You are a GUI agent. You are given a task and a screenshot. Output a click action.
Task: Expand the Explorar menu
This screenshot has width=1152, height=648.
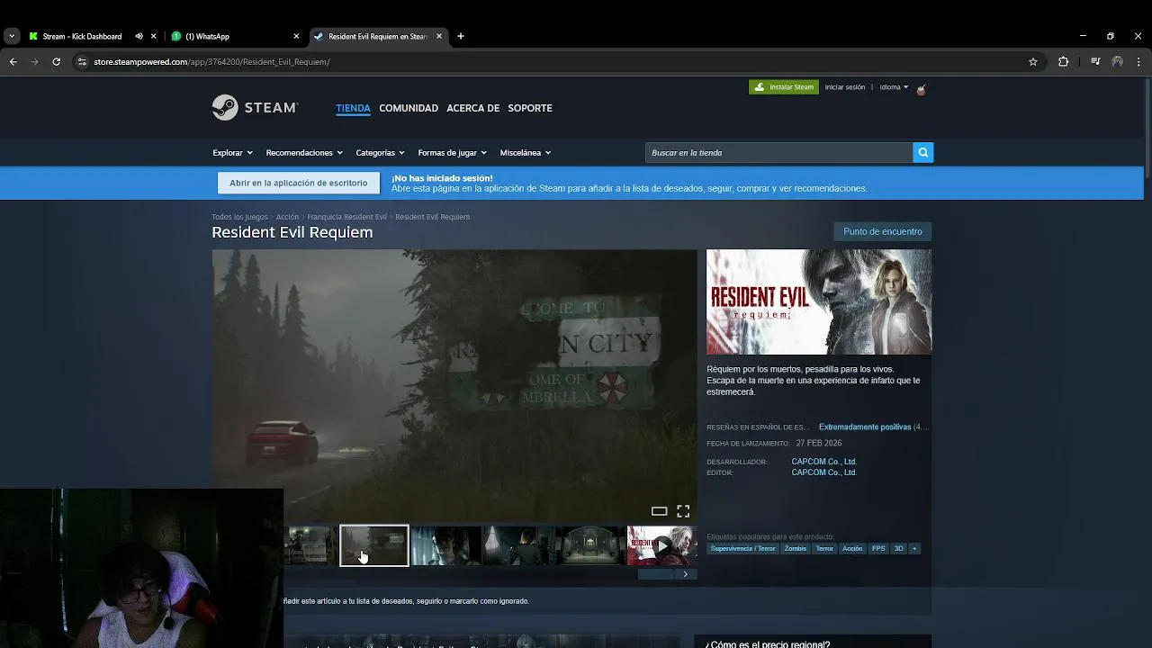coord(232,153)
